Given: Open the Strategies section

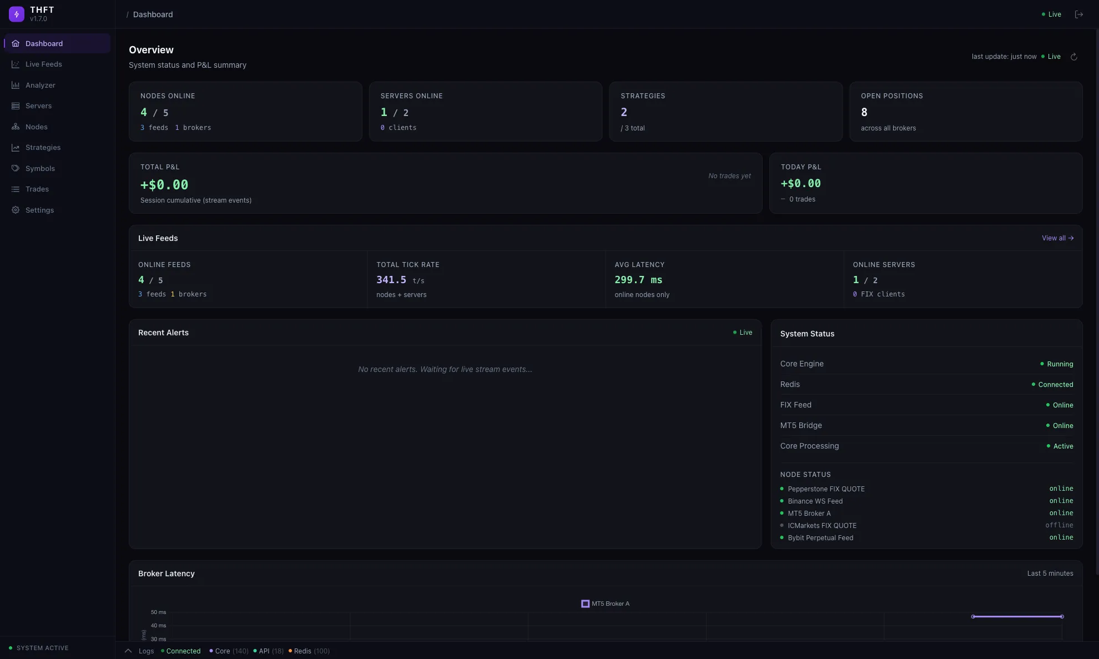Looking at the screenshot, I should 43,147.
